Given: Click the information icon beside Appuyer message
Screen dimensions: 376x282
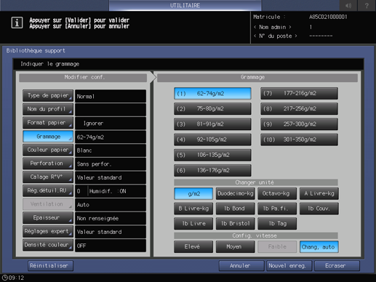Looking at the screenshot, I should (17, 23).
